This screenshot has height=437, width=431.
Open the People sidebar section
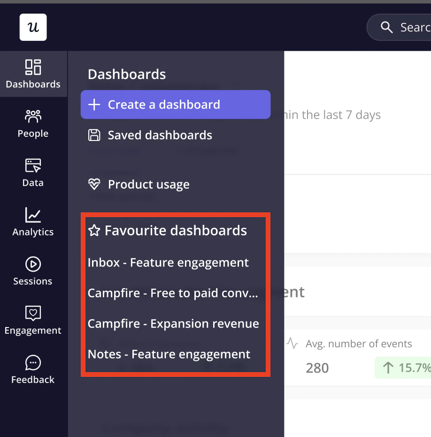click(x=33, y=124)
